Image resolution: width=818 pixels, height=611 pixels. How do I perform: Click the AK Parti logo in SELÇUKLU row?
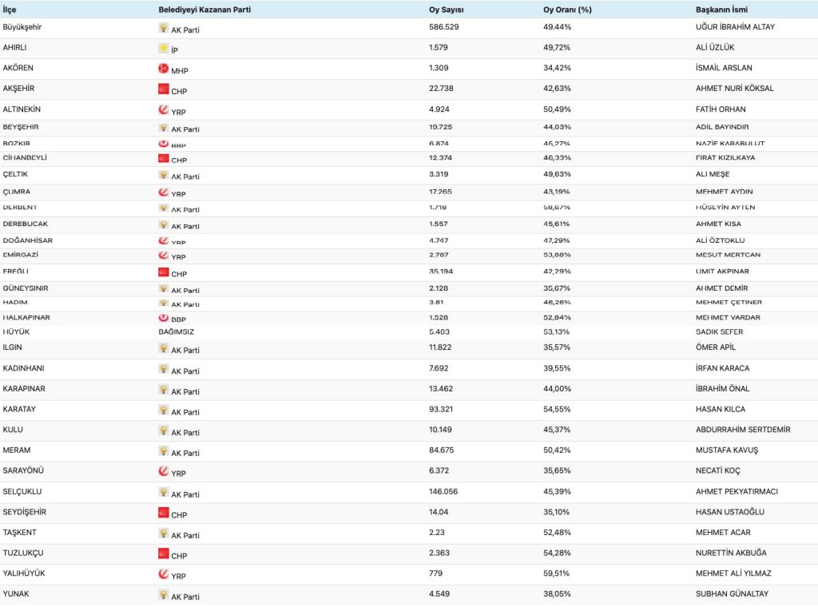164,493
